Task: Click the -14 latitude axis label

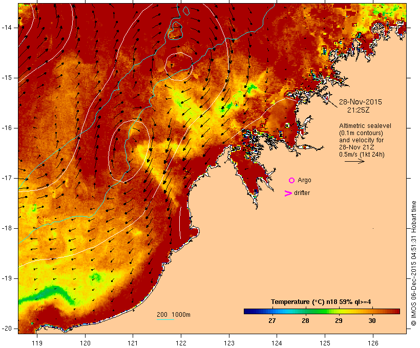Action: (x=7, y=28)
